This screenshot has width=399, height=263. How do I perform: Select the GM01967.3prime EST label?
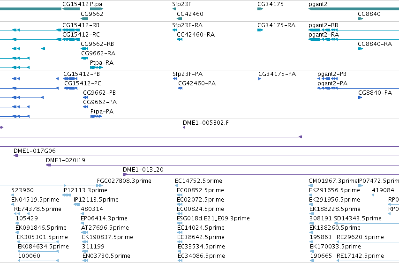pyautogui.click(x=333, y=181)
